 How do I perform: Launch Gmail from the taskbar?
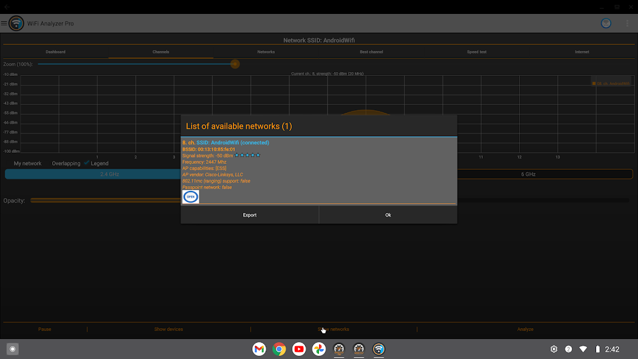[259, 349]
